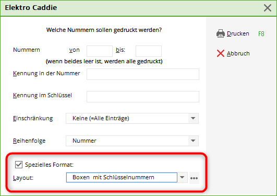Expand the Einschränkung dropdown arrow
Viewport: 277px width, 196px height.
pos(193,118)
